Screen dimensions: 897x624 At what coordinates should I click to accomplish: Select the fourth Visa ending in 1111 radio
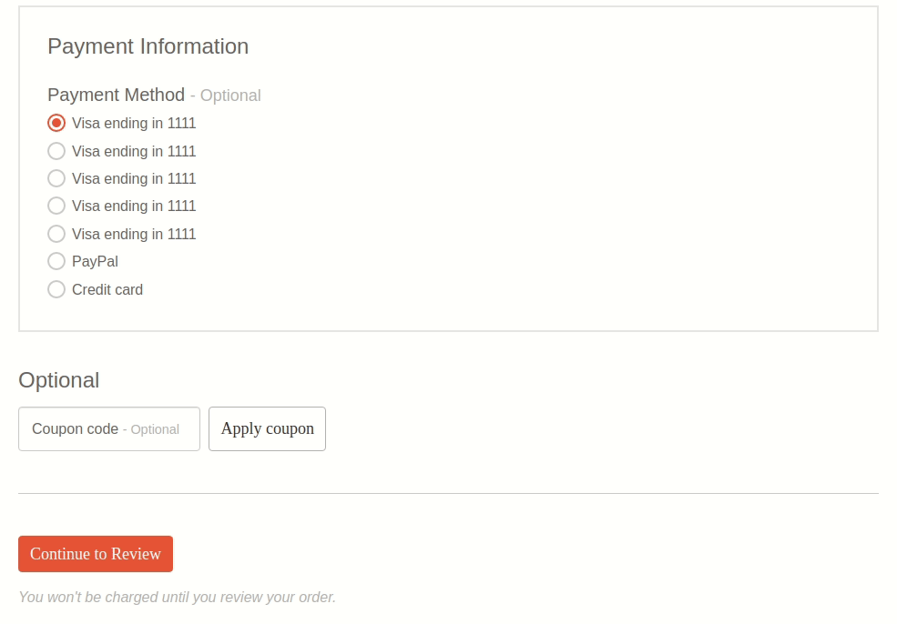56,206
